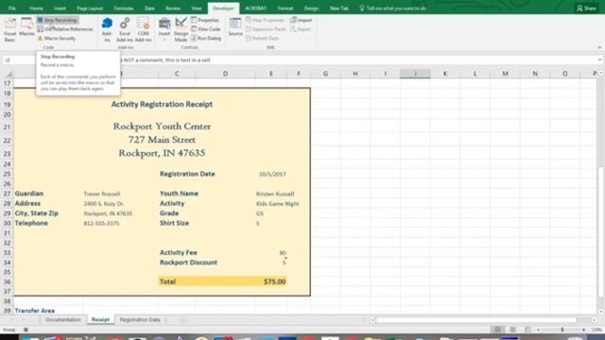Open the Registration Data sheet tab
Image resolution: width=605 pixels, height=340 pixels.
click(140, 320)
